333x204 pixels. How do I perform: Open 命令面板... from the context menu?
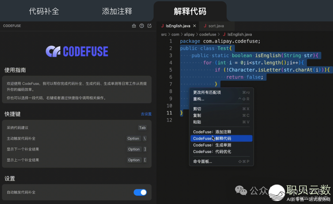[202, 161]
